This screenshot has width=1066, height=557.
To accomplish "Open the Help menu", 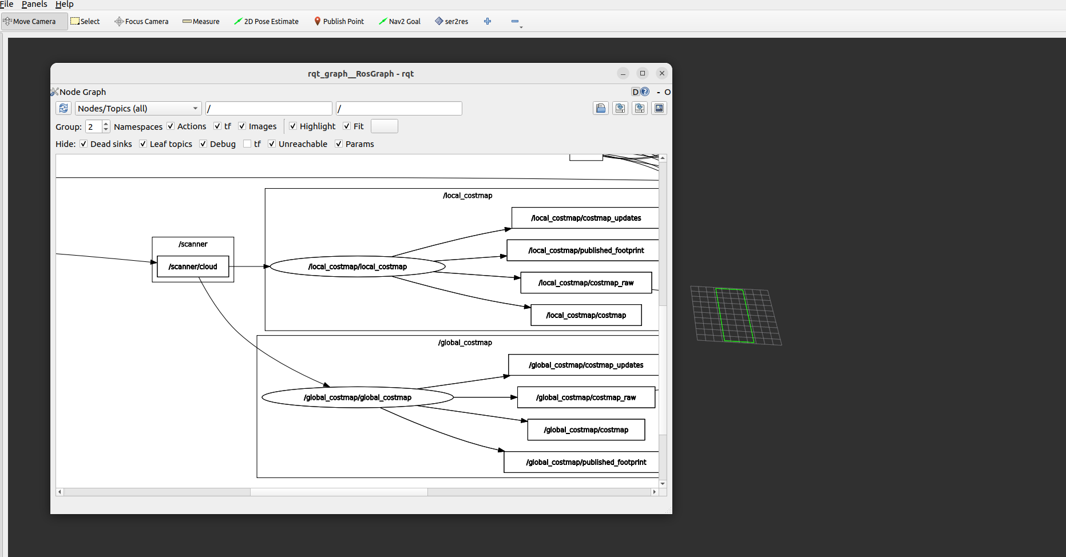I will pos(65,4).
